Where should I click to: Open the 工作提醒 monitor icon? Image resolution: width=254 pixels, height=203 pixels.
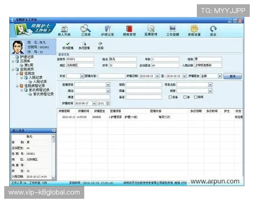(x=173, y=31)
